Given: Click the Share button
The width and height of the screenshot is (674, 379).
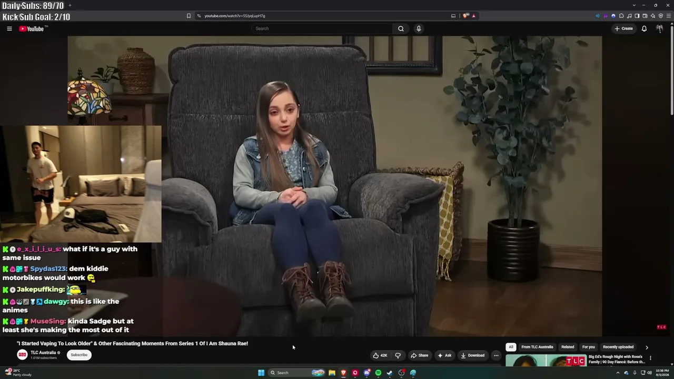Looking at the screenshot, I should point(419,355).
